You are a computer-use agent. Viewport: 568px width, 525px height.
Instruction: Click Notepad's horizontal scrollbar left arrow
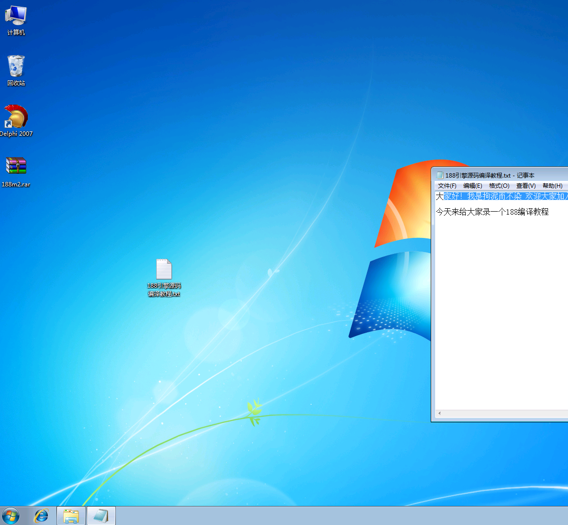click(440, 413)
